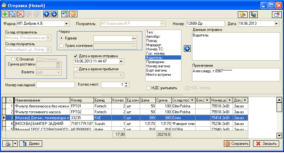Click table scrollbar up arrow
The height and width of the screenshot is (153, 284).
click(279, 100)
